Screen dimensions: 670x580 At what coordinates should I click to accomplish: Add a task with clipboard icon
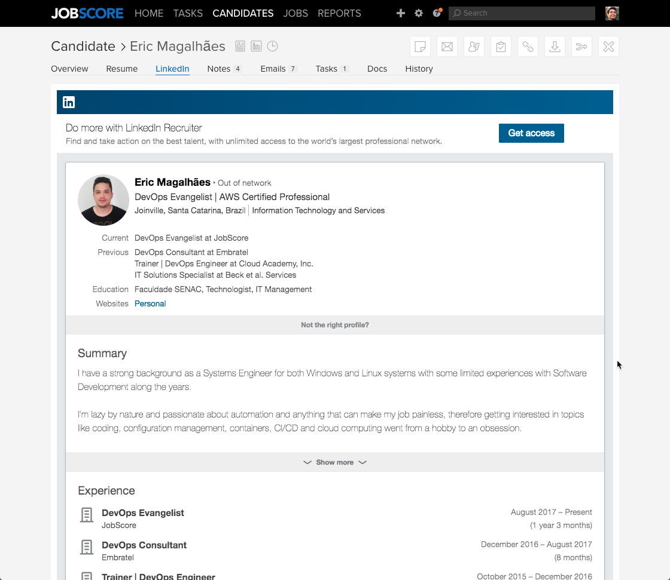tap(501, 46)
